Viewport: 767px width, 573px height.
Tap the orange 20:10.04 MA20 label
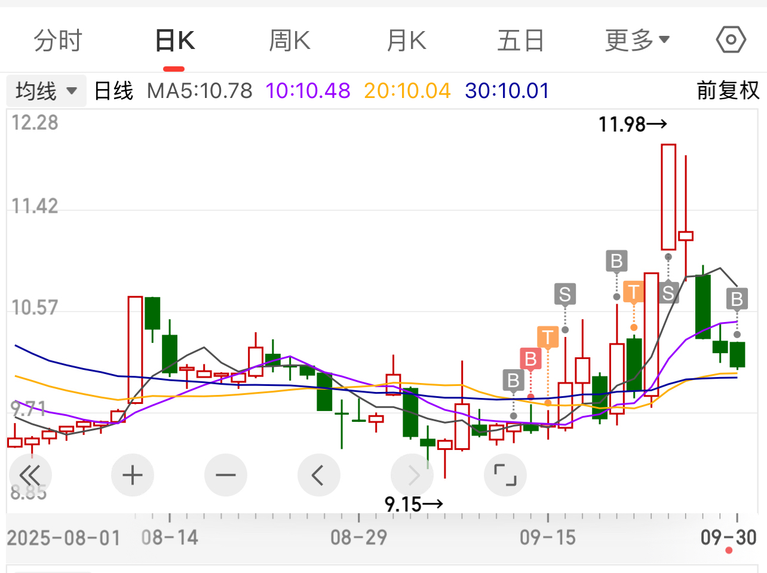[x=407, y=91]
